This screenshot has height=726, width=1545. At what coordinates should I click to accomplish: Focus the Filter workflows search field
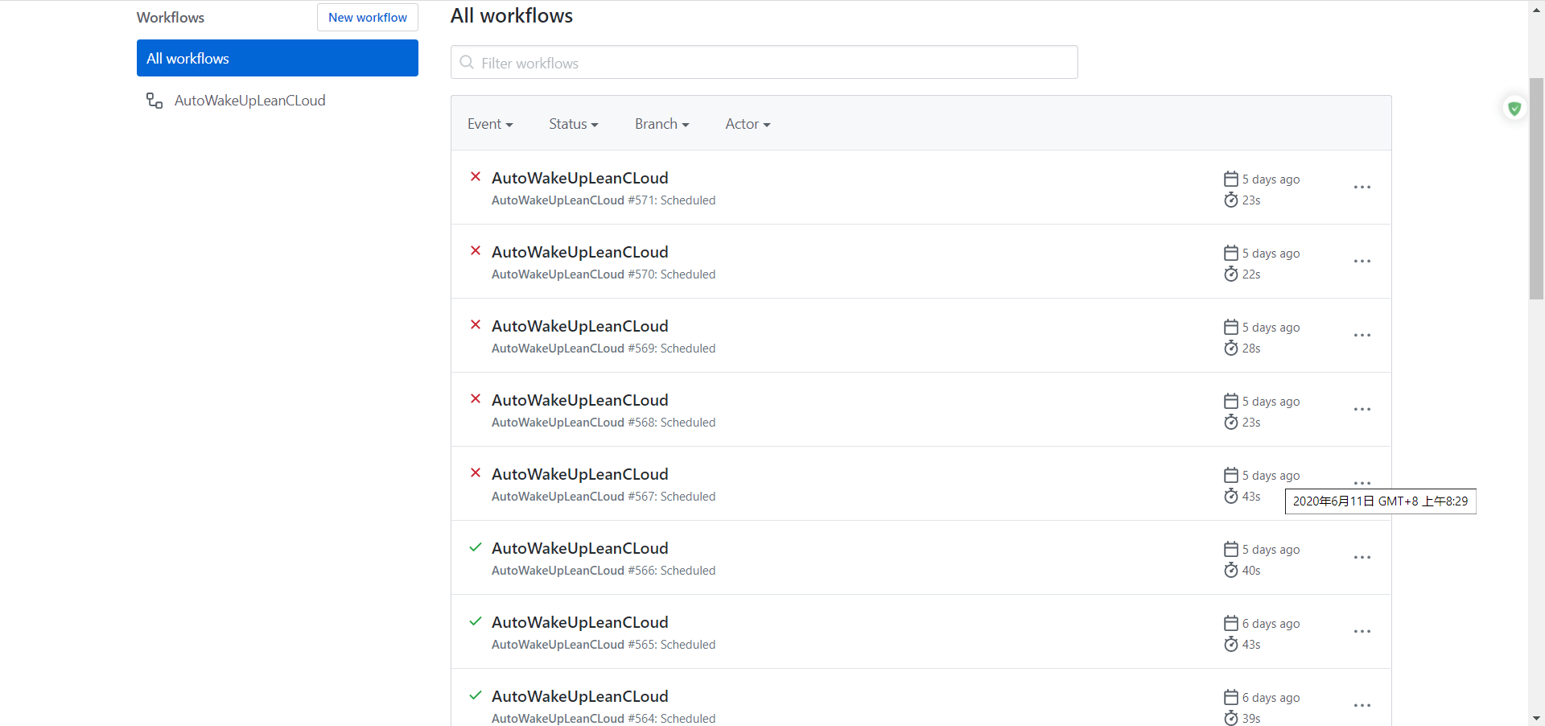coord(772,63)
